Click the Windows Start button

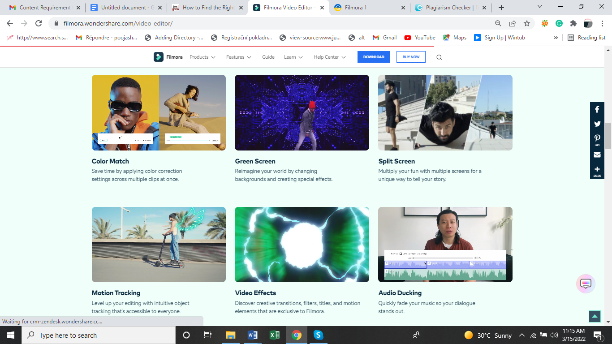click(10, 335)
